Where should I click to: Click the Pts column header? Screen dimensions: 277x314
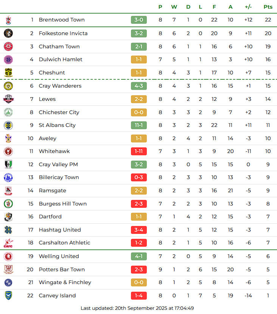pos(268,7)
